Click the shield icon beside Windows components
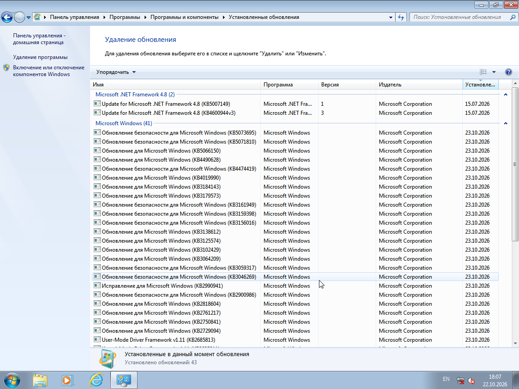 click(x=6, y=68)
